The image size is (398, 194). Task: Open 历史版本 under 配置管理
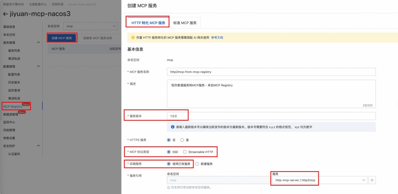(x=14, y=82)
